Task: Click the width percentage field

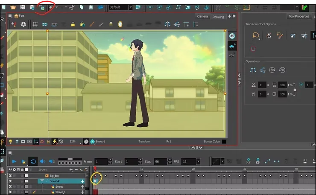Action: click(x=282, y=85)
